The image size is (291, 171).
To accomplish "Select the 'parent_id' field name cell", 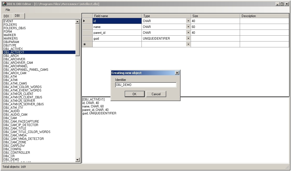I will 117,33.
